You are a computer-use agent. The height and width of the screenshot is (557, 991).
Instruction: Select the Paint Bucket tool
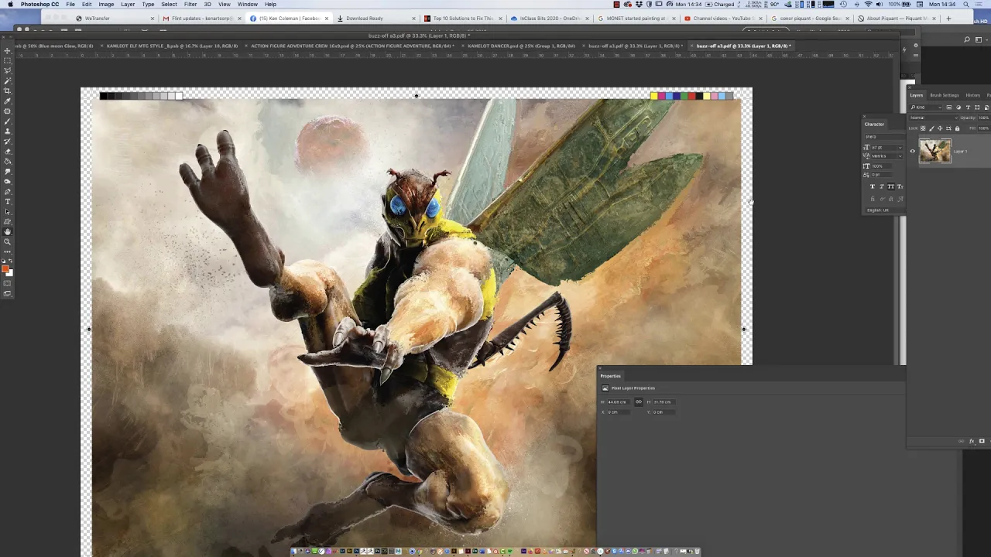click(x=8, y=161)
